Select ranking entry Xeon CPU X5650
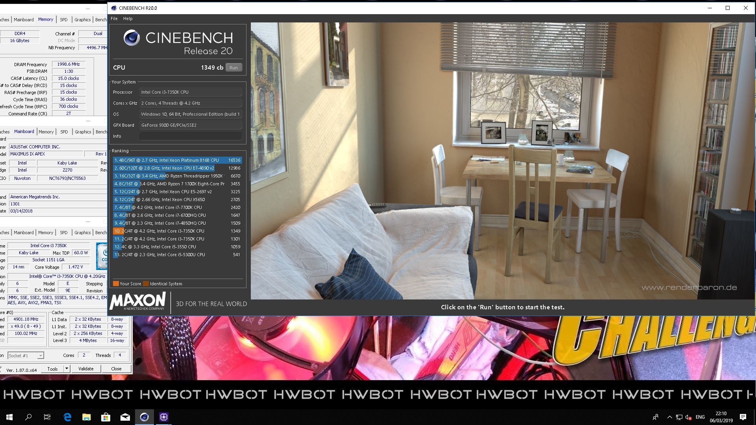 coord(177,200)
